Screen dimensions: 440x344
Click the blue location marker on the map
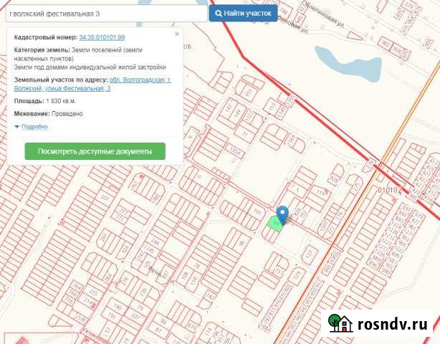coord(282,214)
